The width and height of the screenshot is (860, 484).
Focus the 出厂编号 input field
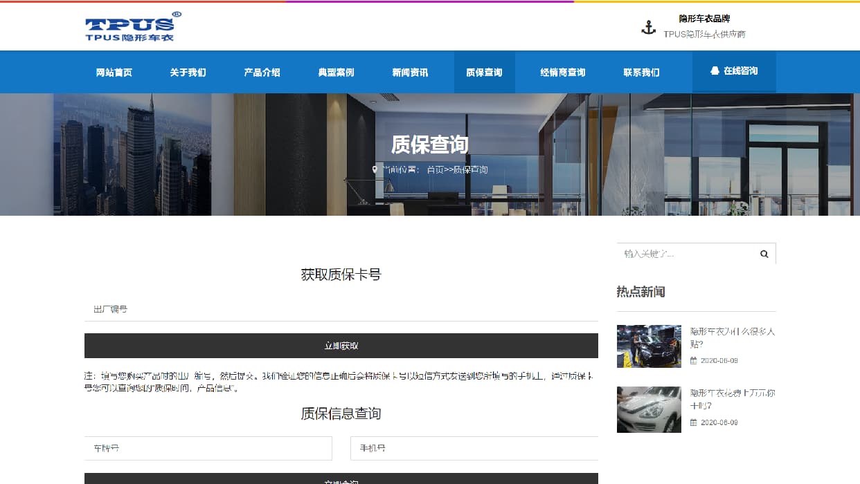pos(341,309)
